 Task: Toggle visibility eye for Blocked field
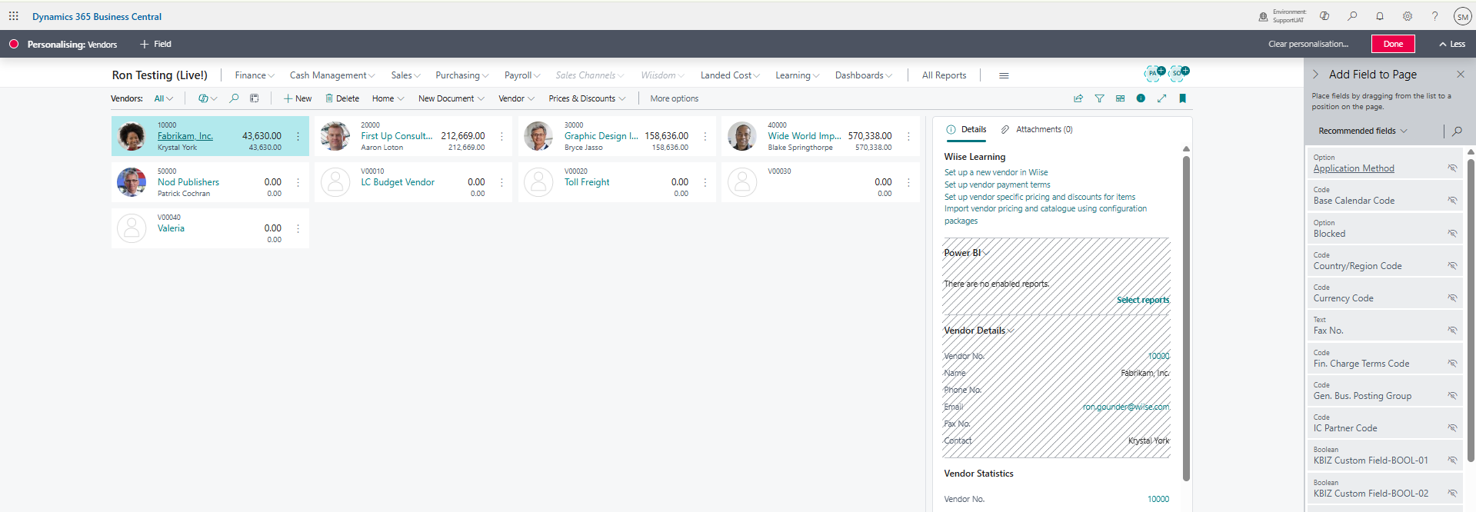[x=1452, y=233]
